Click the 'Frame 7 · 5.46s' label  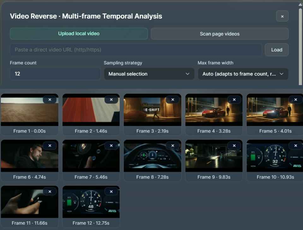[91, 177]
